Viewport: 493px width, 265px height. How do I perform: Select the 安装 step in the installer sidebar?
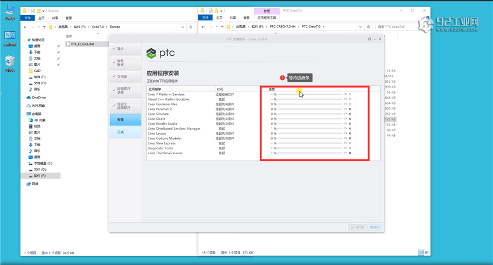point(125,120)
